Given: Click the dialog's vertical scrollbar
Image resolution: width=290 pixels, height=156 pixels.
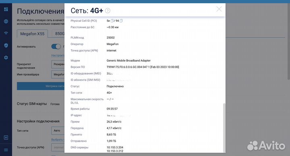Looking at the screenshot, I should (x=224, y=128).
